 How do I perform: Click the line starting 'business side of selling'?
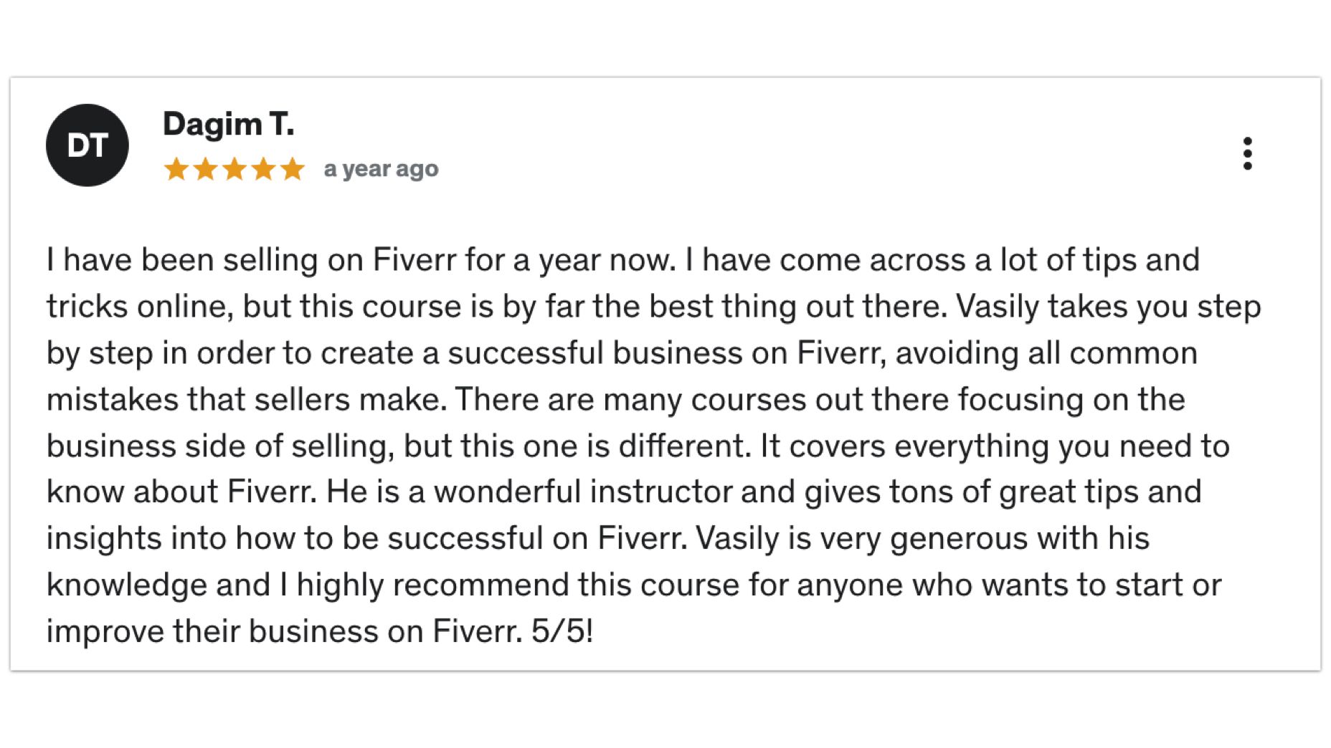pyautogui.click(x=638, y=446)
